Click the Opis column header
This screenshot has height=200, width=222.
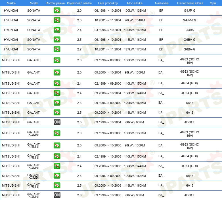pyautogui.click(x=213, y=3)
